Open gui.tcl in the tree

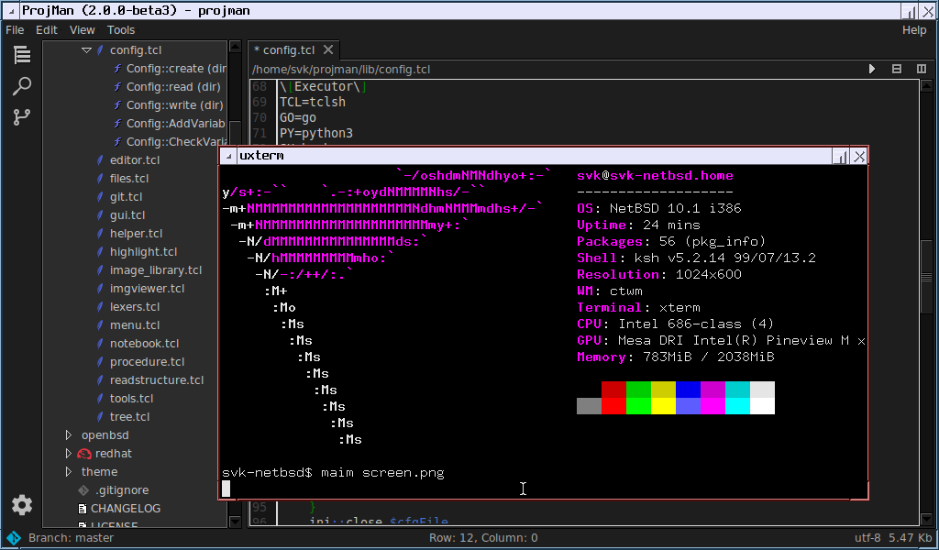tap(127, 214)
